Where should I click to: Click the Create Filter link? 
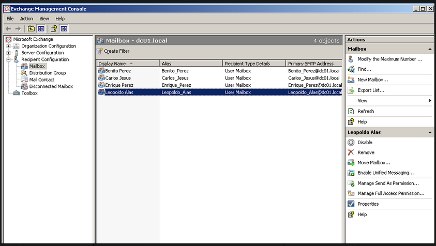tap(116, 51)
